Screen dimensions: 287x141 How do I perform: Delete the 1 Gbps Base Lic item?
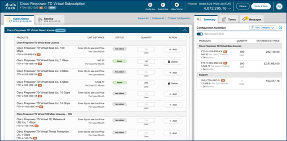pos(173,62)
